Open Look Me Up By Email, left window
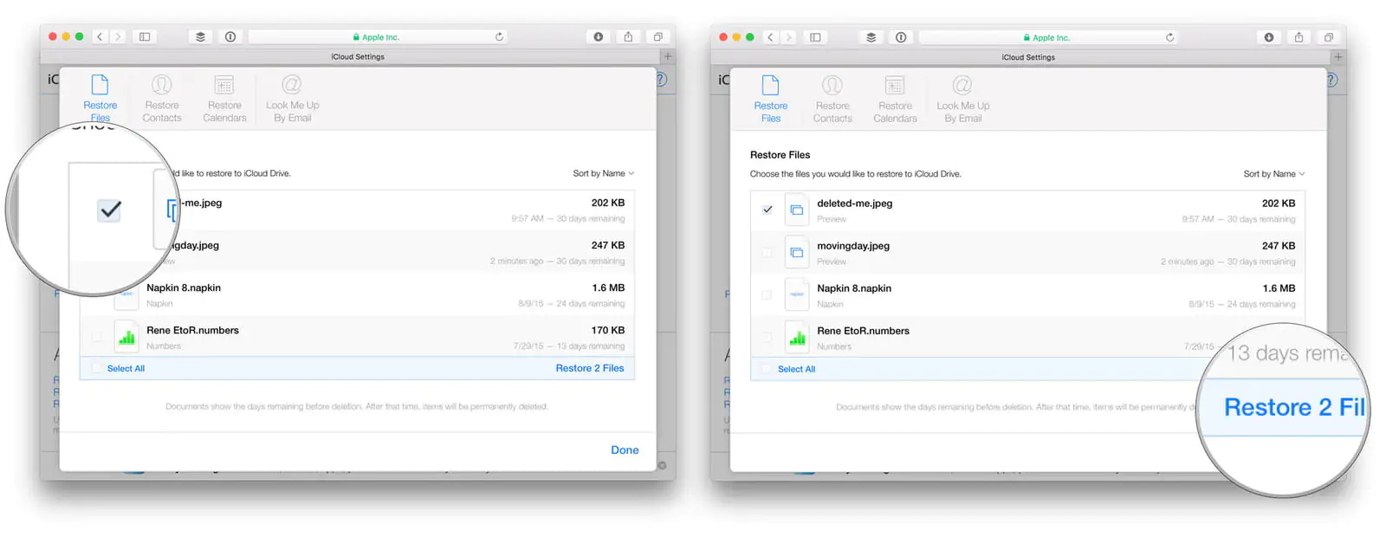 [292, 99]
